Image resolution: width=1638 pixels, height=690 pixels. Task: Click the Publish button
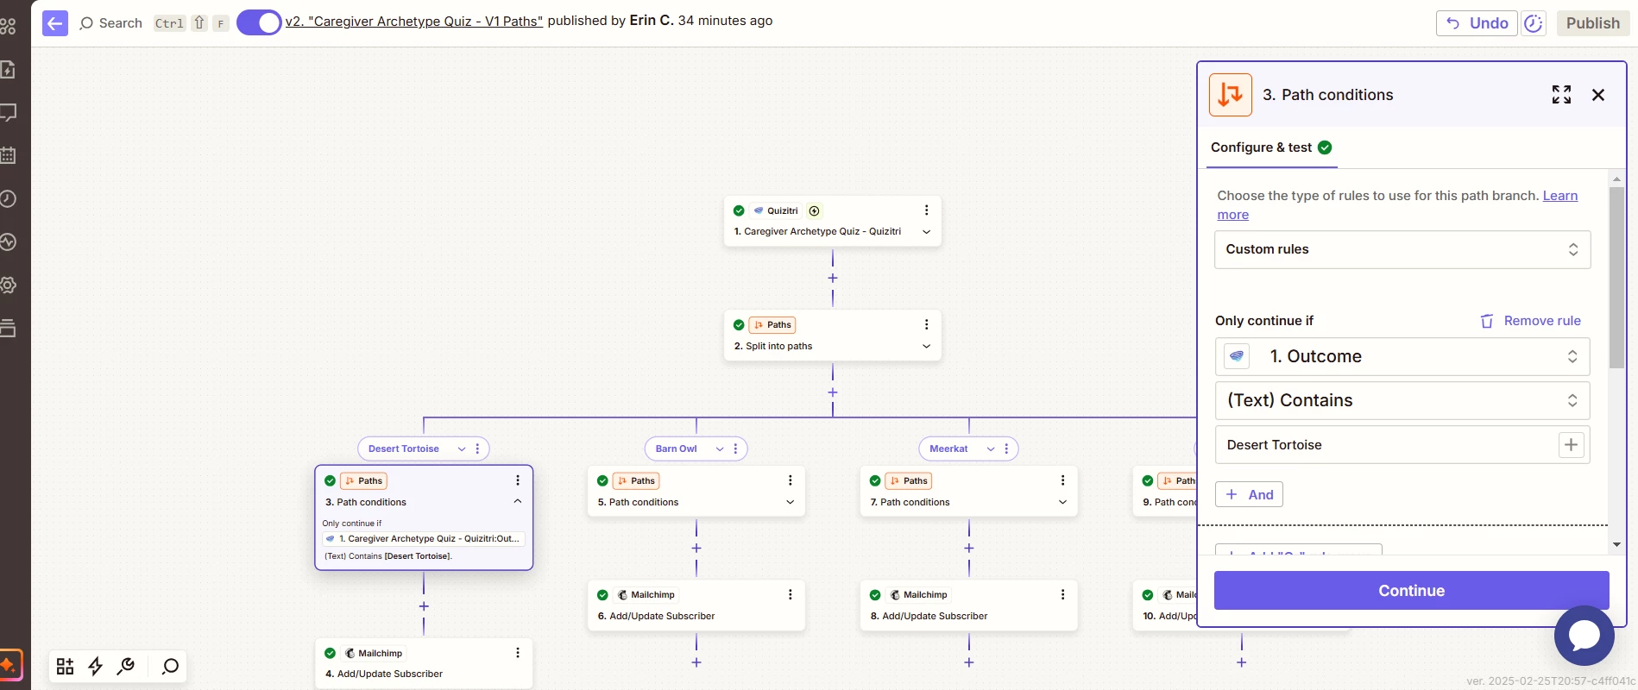[x=1592, y=23]
